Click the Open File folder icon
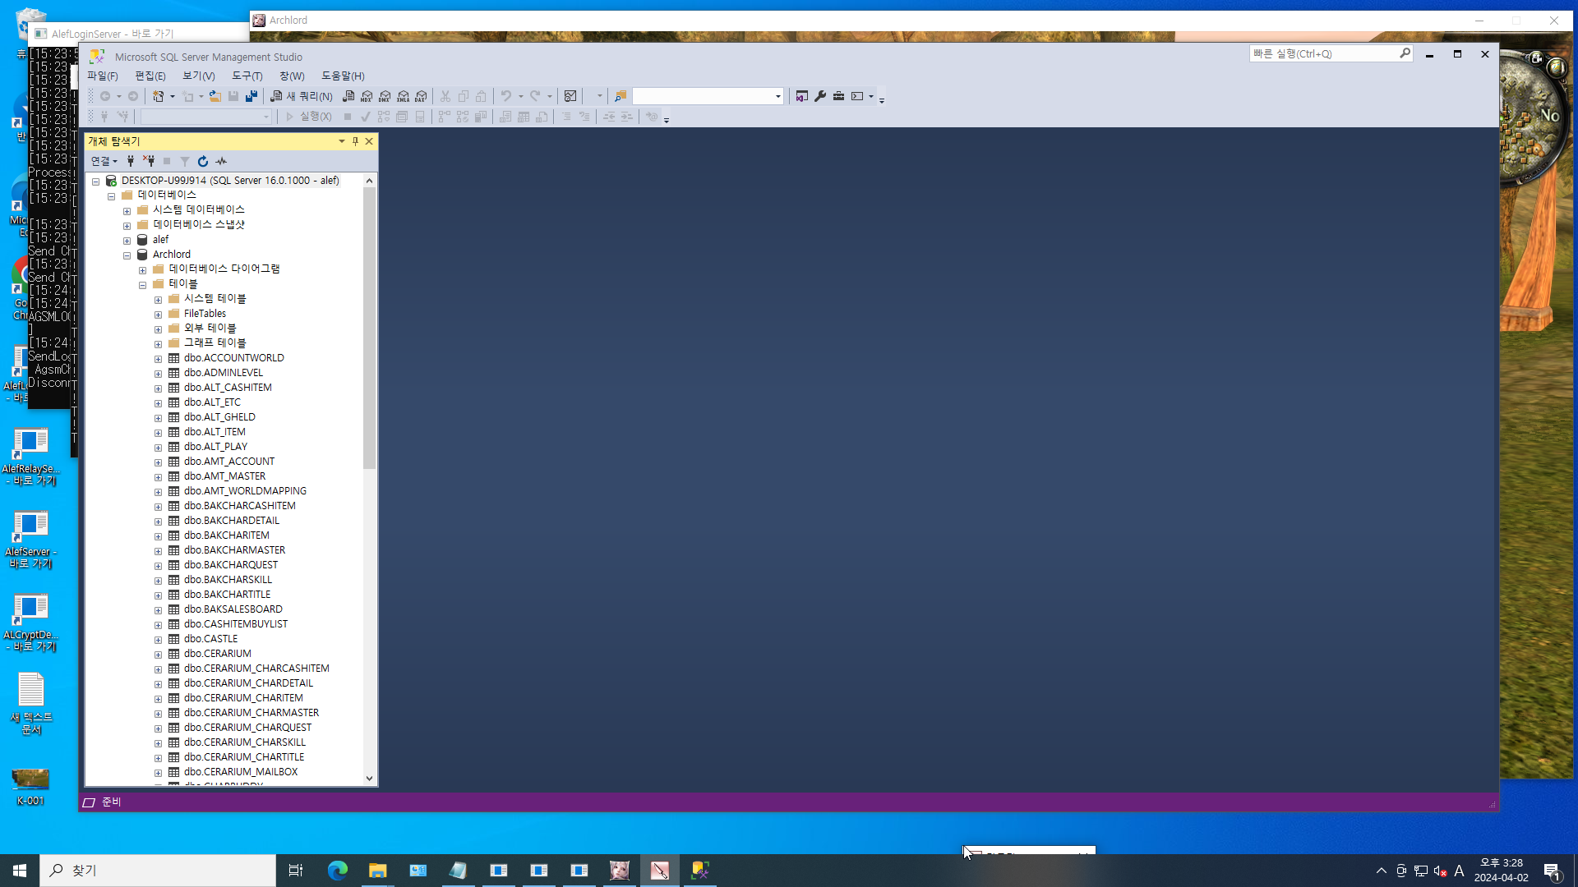This screenshot has height=887, width=1578. (215, 96)
